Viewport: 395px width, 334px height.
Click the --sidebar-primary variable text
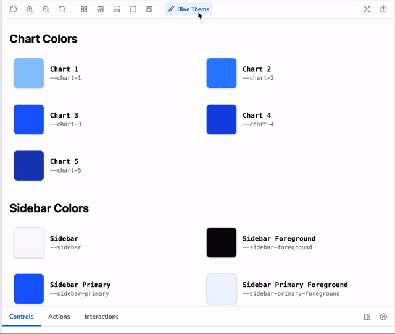[x=80, y=294]
